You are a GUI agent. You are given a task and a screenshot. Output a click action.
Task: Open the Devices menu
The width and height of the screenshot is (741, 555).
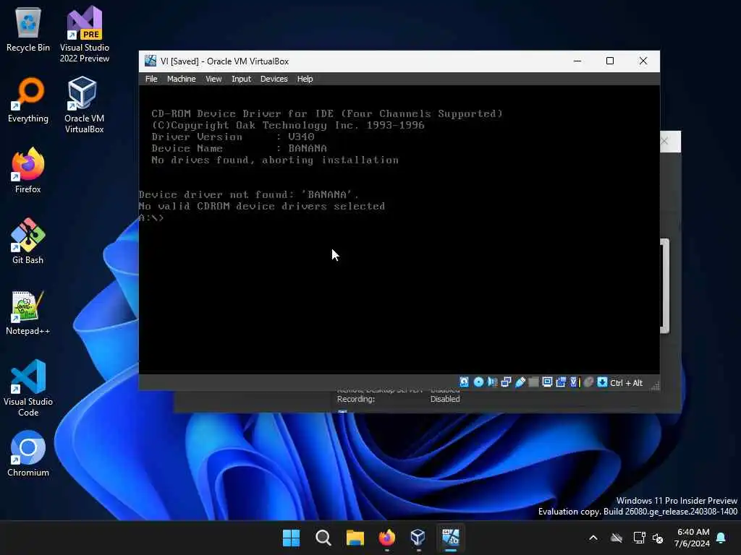(x=274, y=79)
